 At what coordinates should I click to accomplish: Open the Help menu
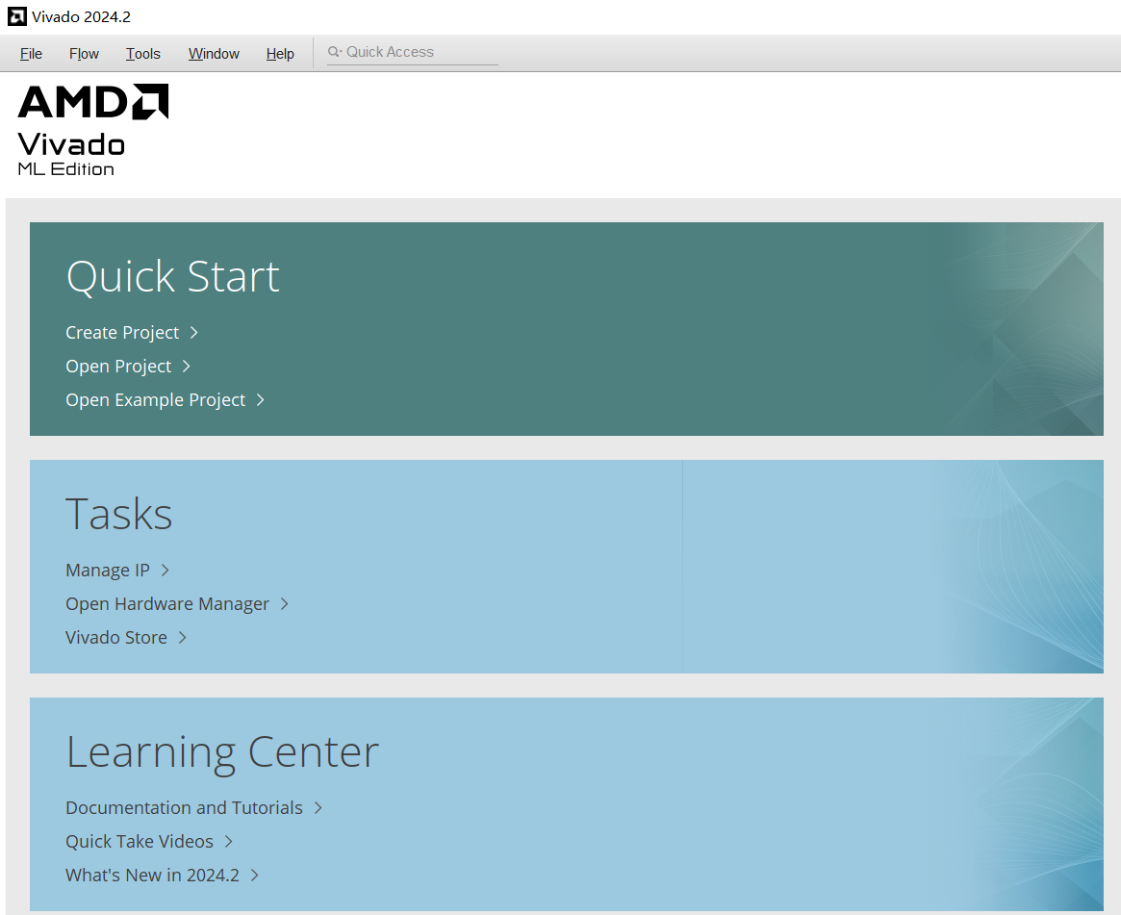pos(280,54)
